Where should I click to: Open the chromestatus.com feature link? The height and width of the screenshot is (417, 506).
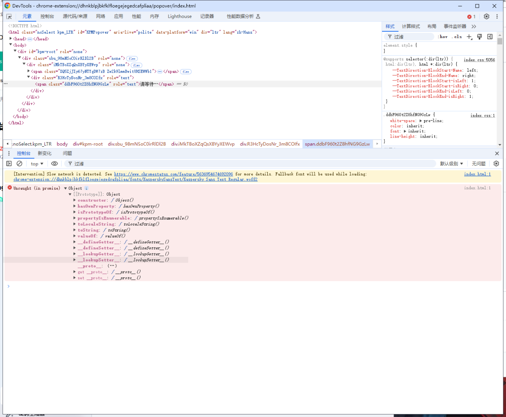pos(173,174)
